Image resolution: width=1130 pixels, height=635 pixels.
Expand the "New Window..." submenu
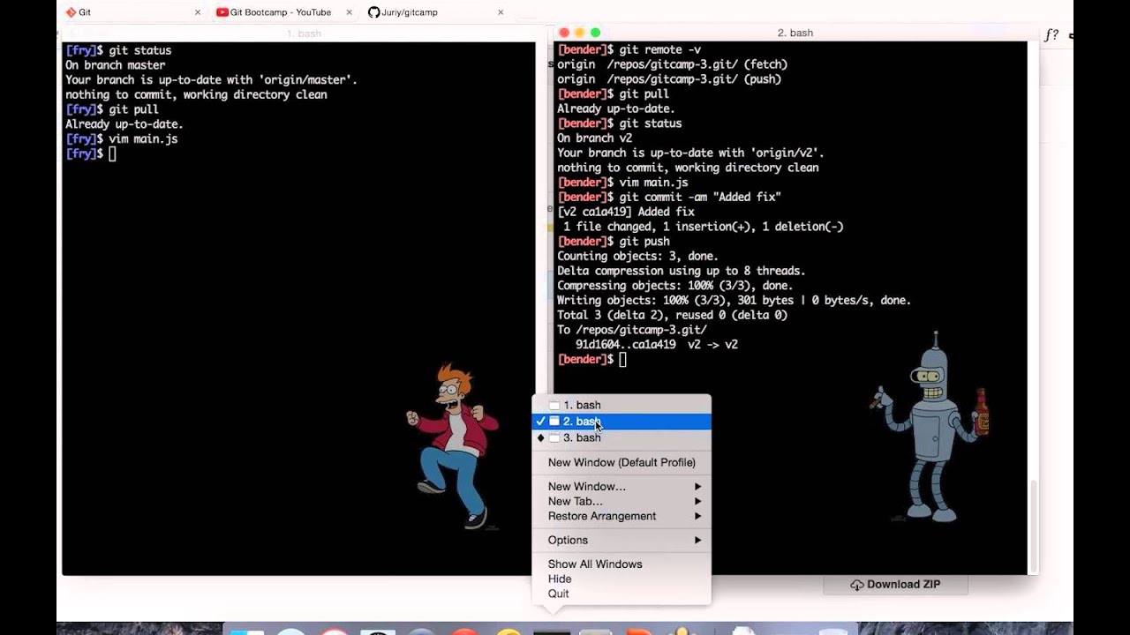pyautogui.click(x=621, y=487)
